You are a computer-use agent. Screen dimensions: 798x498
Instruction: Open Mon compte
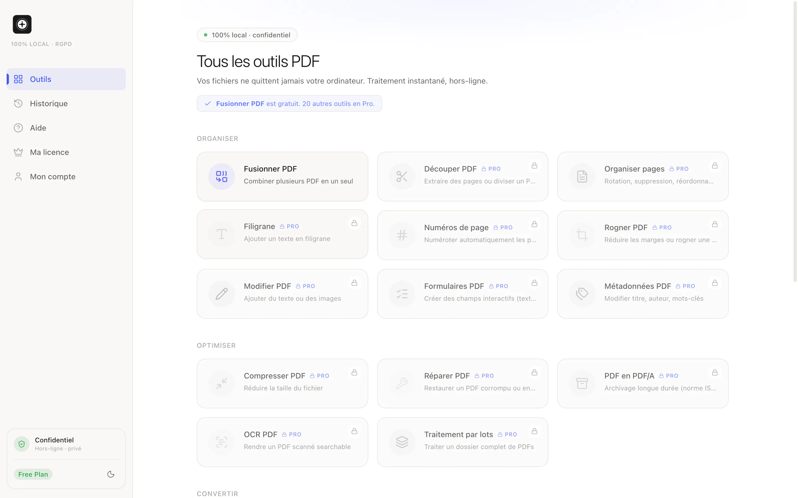(66, 177)
